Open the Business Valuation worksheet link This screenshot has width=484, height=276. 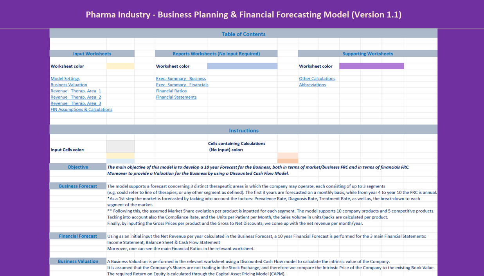[x=69, y=85]
